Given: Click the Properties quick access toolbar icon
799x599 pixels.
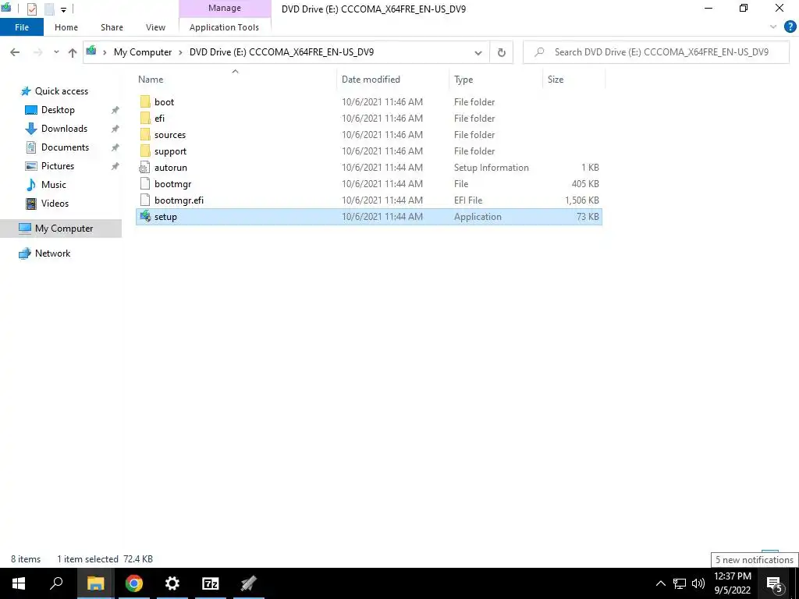Looking at the screenshot, I should [x=31, y=9].
